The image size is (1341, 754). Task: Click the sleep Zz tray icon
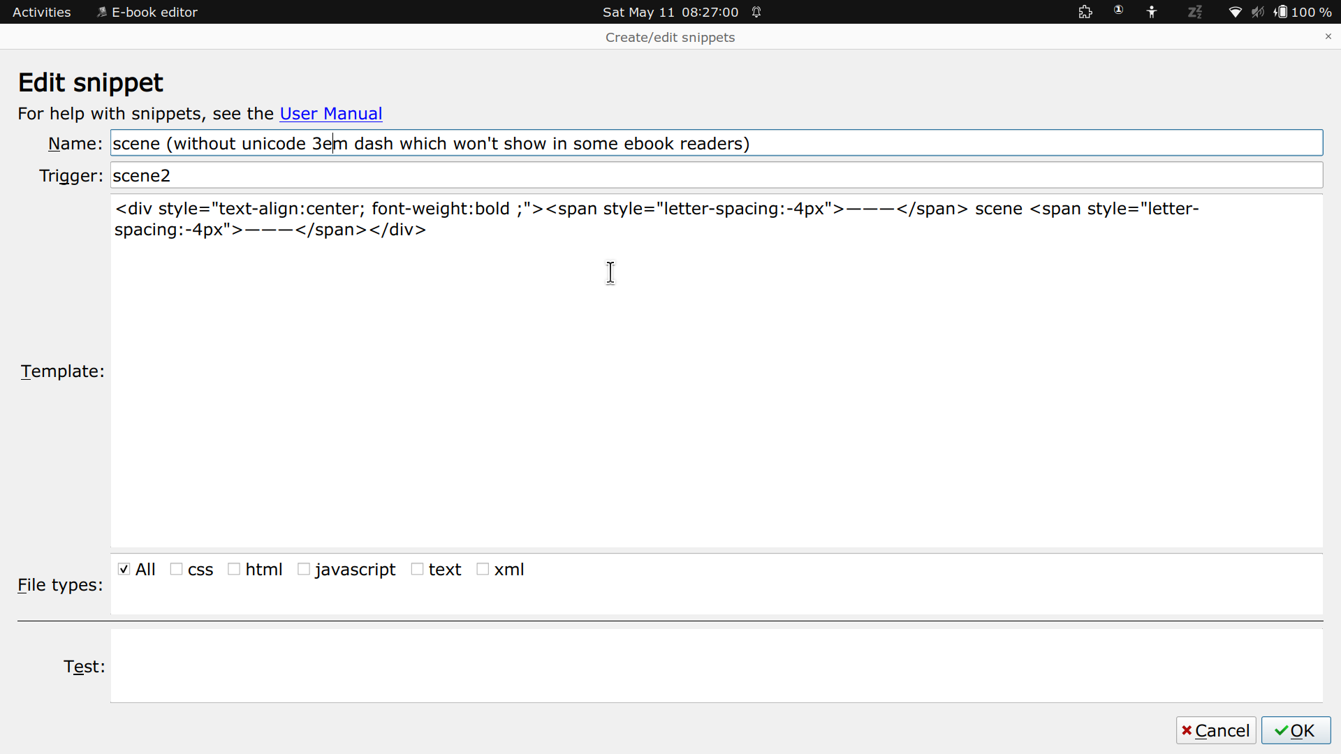coord(1195,12)
